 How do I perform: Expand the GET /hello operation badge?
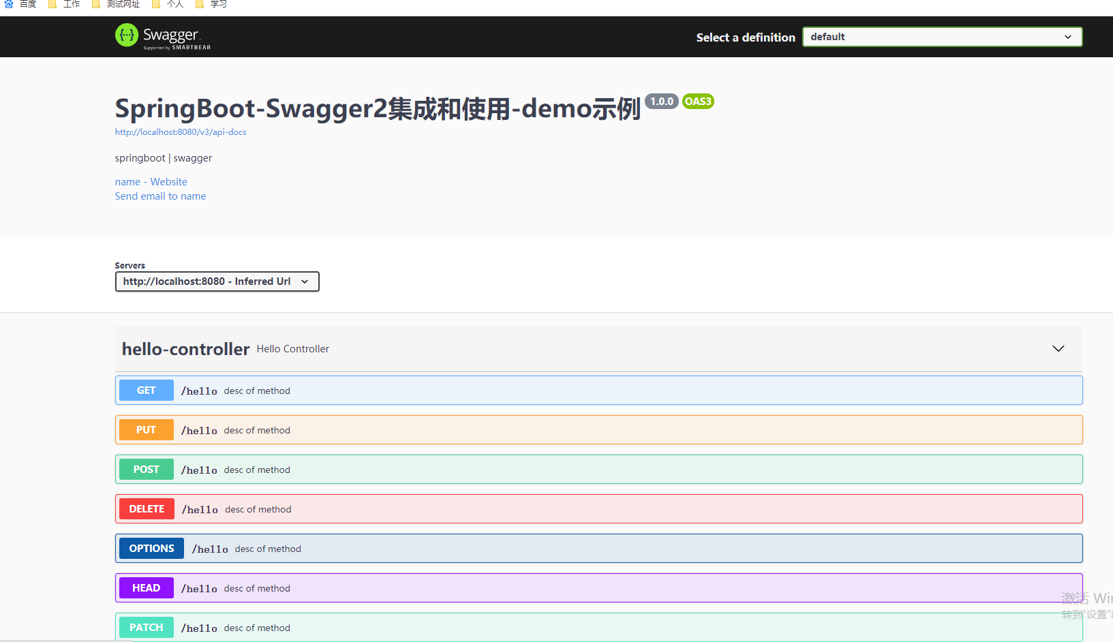coord(146,391)
